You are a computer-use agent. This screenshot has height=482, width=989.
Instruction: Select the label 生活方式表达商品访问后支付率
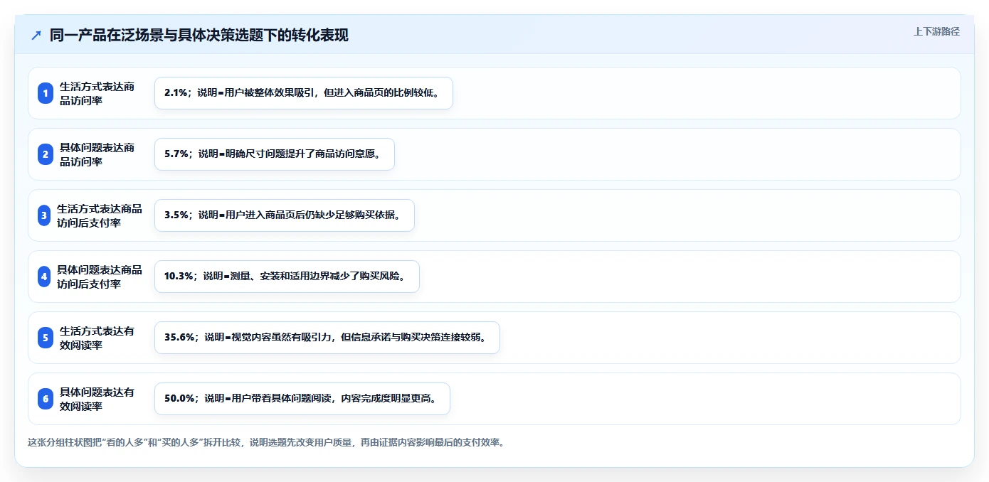click(100, 215)
